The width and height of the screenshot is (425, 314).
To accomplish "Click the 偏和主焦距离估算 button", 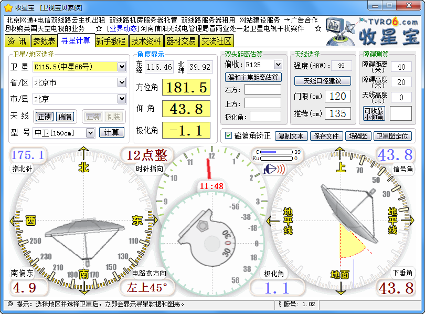I will click(253, 77).
